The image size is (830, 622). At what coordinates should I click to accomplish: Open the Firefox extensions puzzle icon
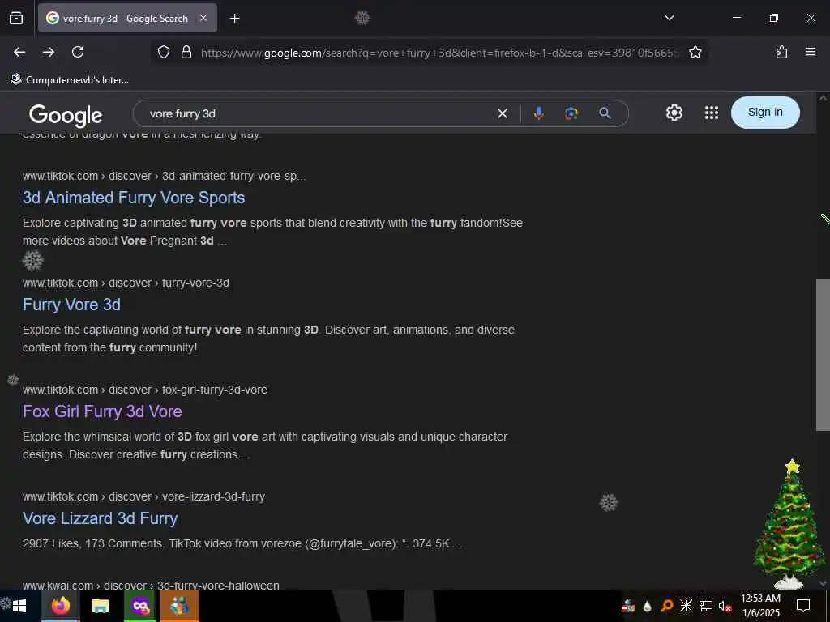click(781, 52)
